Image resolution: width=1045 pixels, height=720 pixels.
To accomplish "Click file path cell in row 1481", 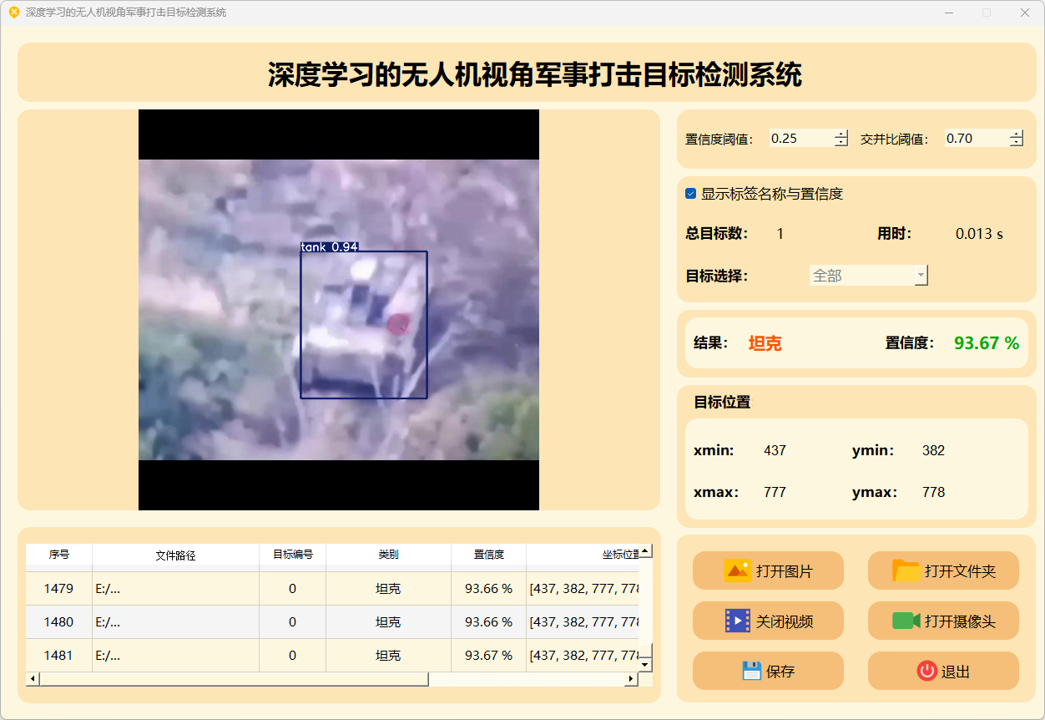I will pos(175,656).
